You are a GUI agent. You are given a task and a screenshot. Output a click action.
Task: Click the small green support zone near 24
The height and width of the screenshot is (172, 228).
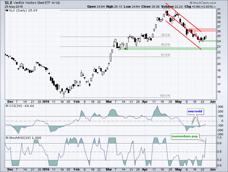pyautogui.click(x=209, y=41)
